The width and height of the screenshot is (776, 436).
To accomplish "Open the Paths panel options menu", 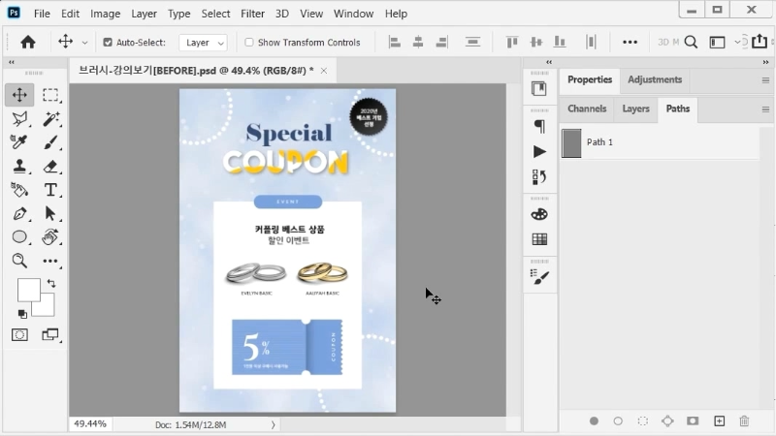I will tap(765, 109).
